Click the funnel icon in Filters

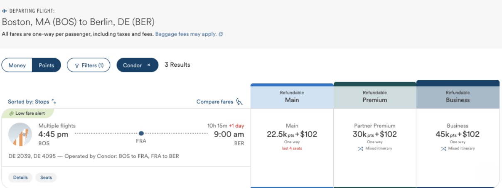[76, 65]
